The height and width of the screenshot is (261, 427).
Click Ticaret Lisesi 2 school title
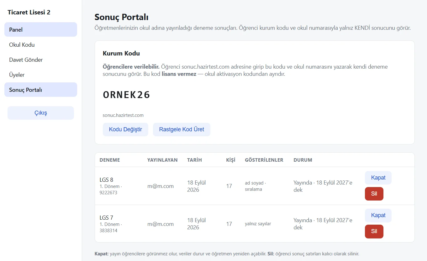[29, 12]
